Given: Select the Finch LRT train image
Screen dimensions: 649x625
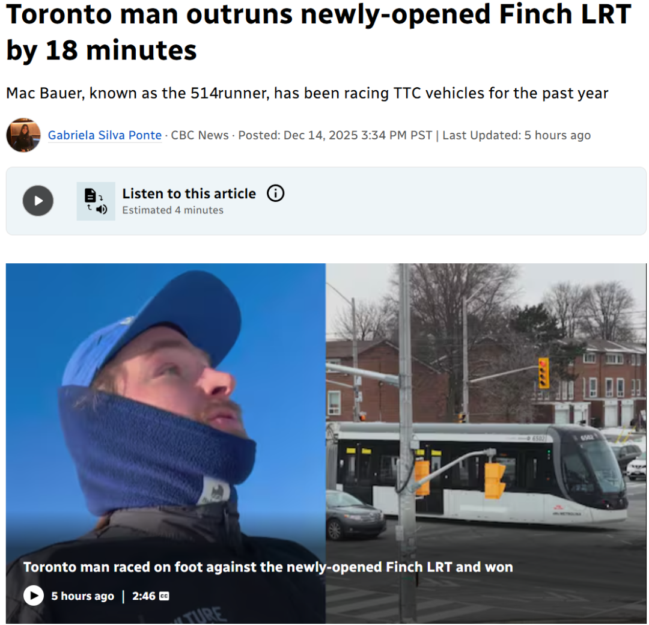Looking at the screenshot, I should (x=486, y=444).
